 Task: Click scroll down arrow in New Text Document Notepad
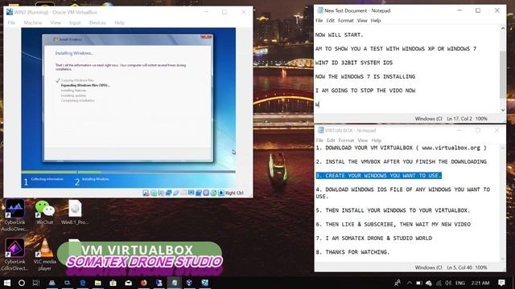click(x=502, y=111)
